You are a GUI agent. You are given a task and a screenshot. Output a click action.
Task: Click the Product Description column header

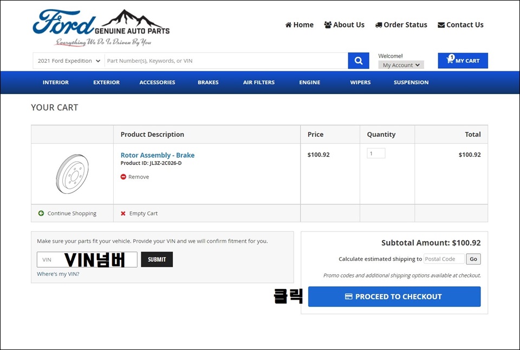click(152, 135)
